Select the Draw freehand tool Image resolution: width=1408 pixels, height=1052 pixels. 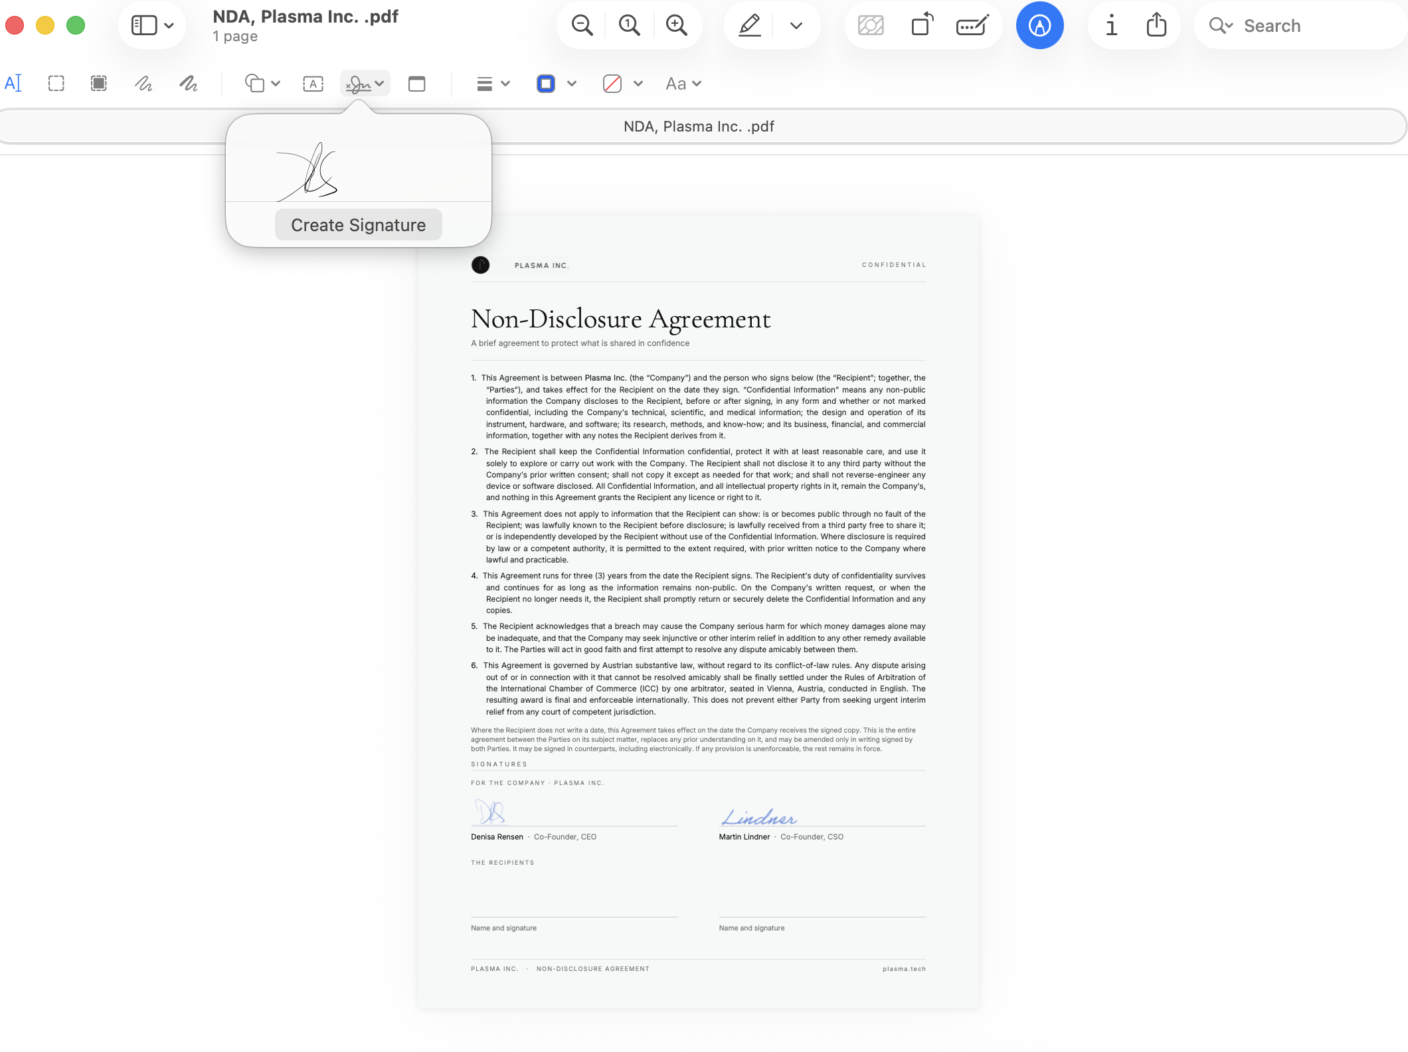(x=189, y=84)
